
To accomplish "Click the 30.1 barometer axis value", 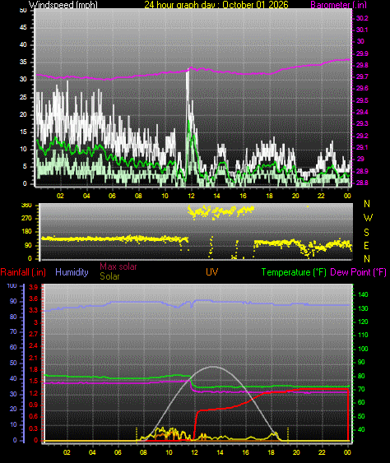I will (362, 30).
